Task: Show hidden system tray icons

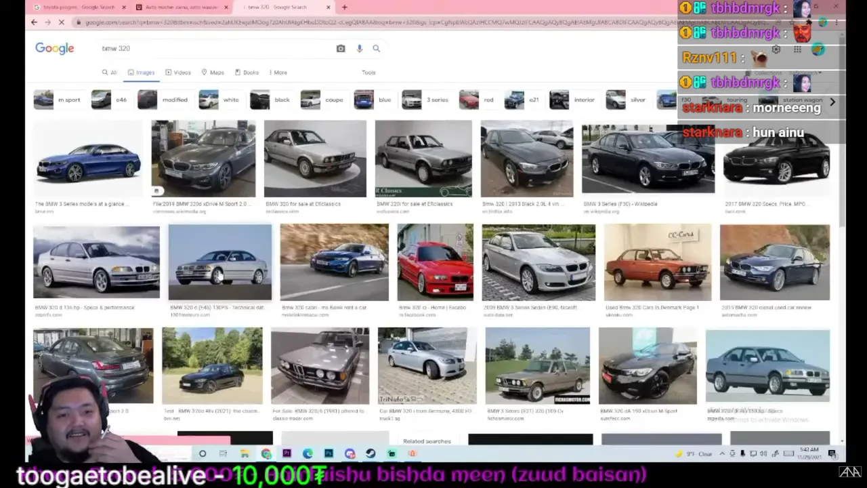Action: 722,453
